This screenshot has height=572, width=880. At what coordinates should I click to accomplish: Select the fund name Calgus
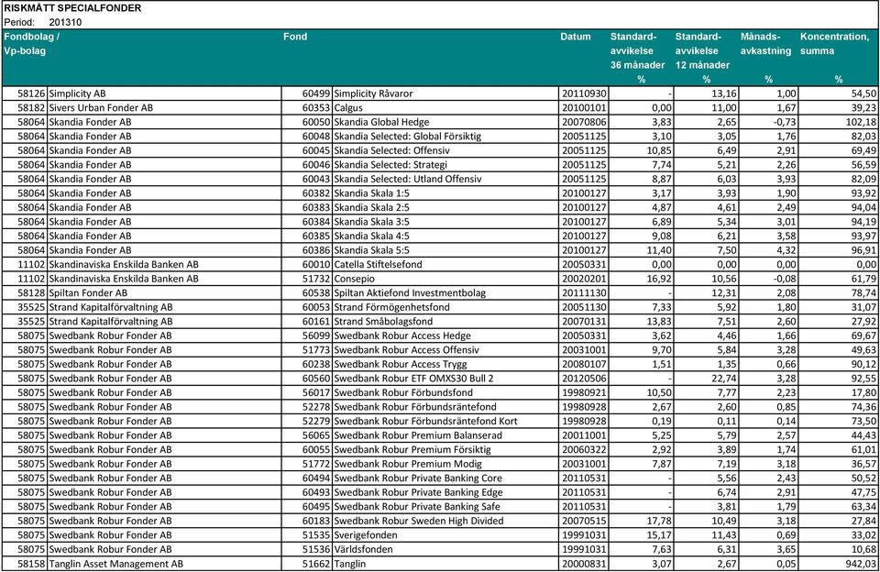click(348, 108)
